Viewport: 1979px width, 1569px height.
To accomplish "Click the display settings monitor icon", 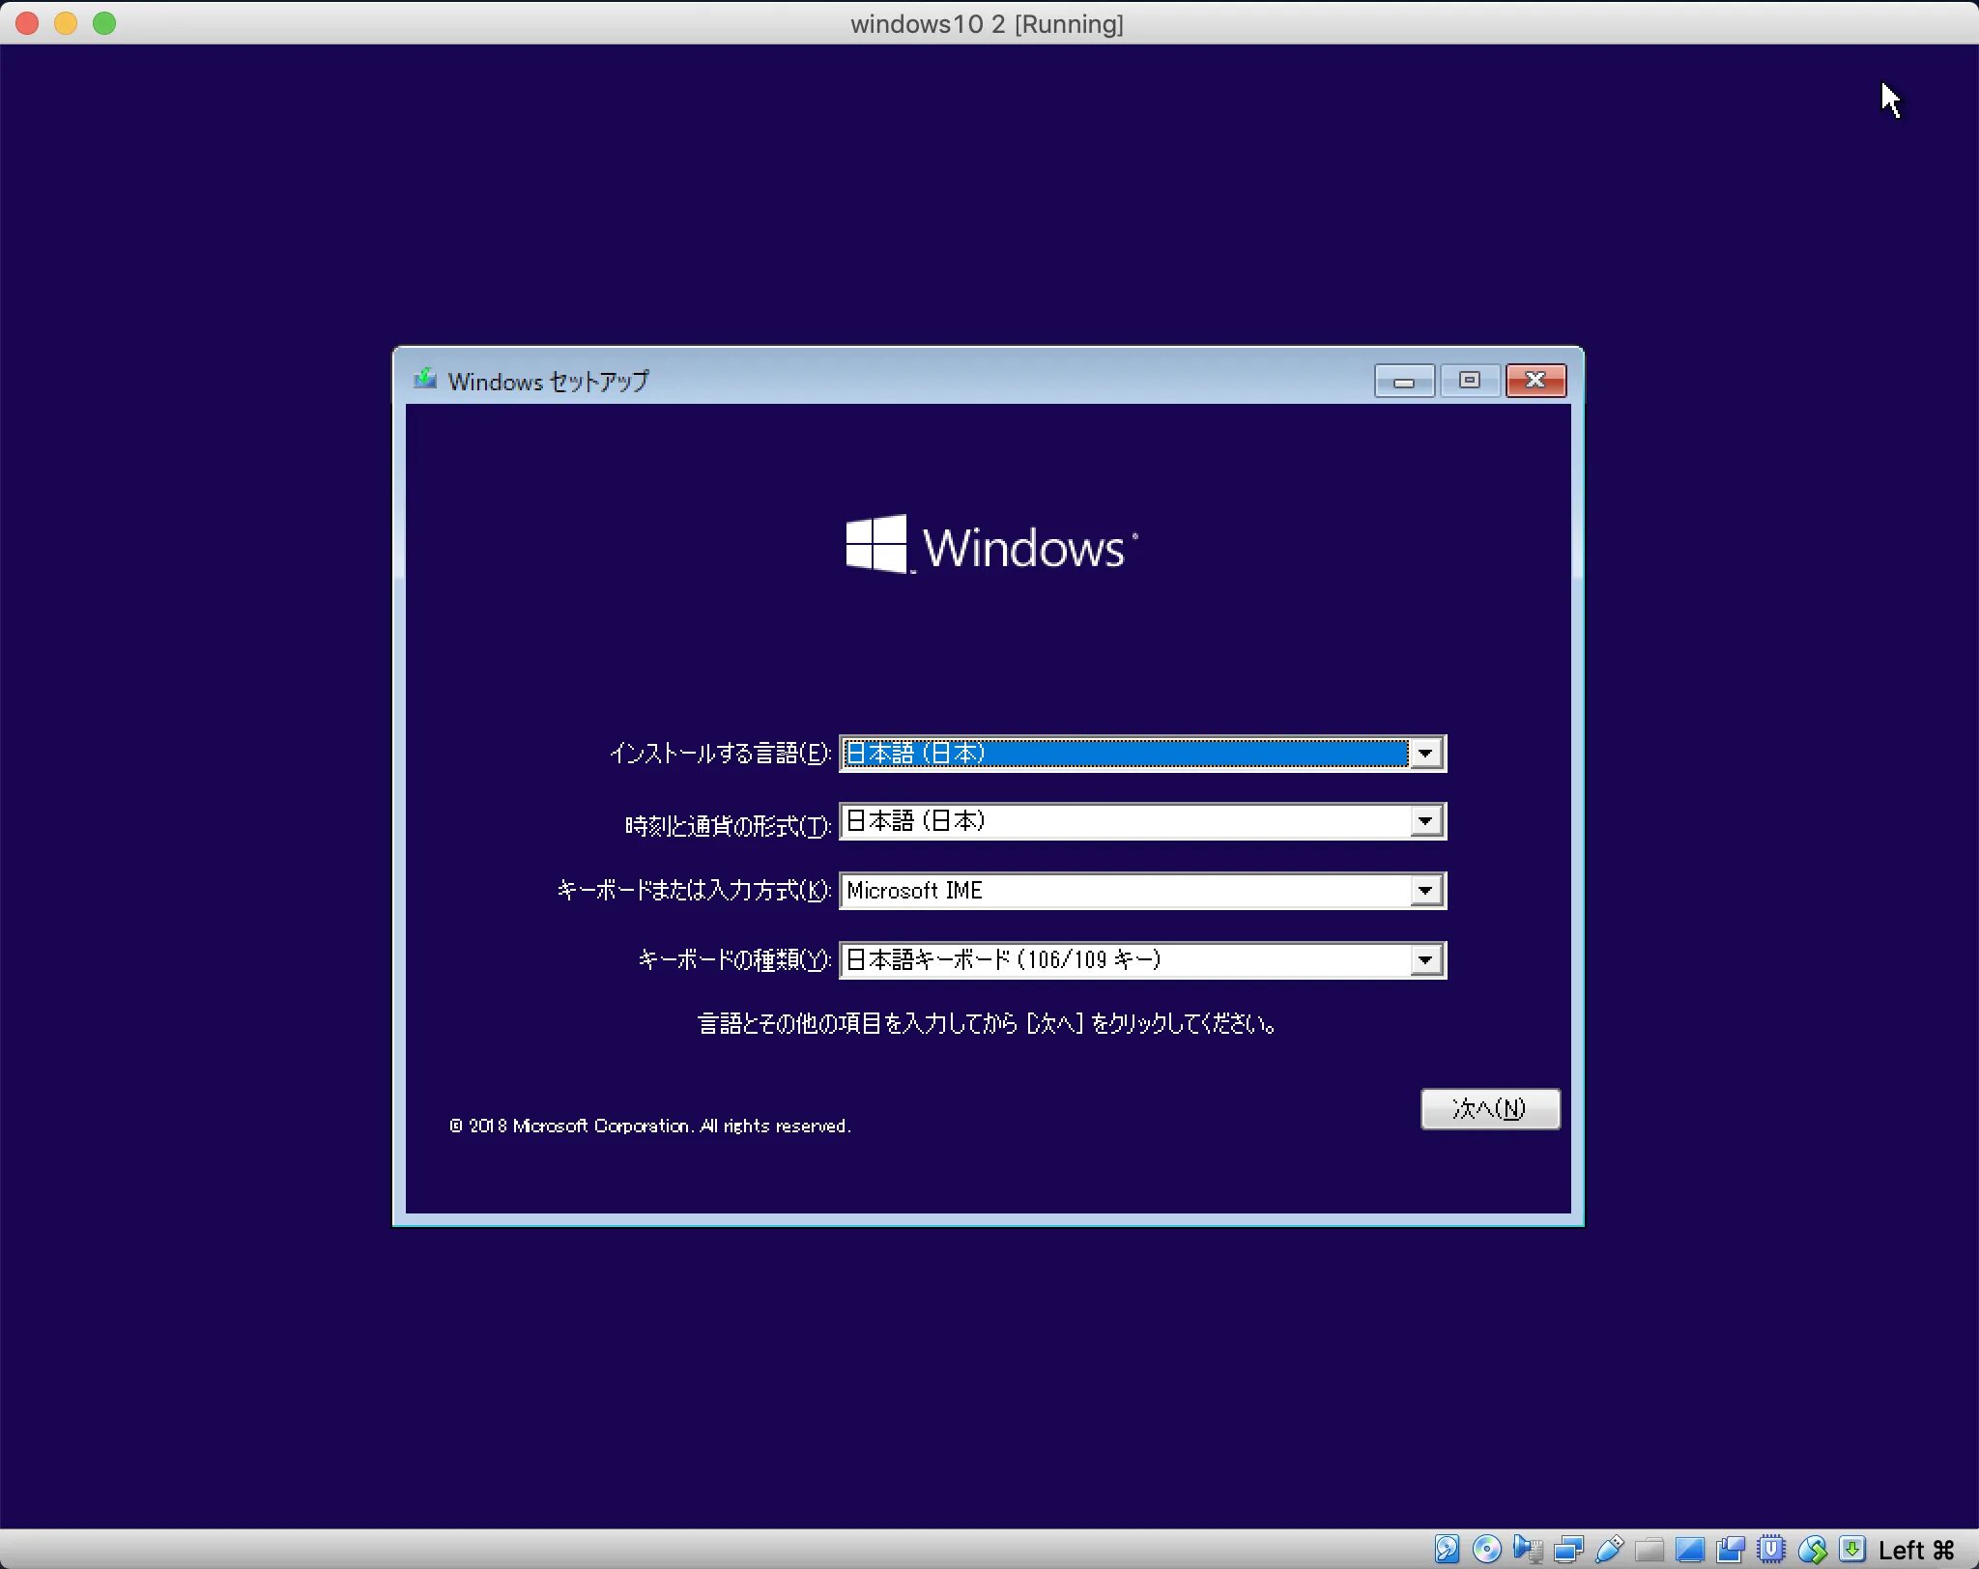I will click(x=1690, y=1549).
